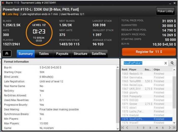Open the Satellites tab

(99, 54)
